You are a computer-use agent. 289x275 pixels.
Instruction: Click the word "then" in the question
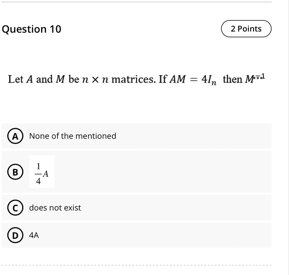232,79
